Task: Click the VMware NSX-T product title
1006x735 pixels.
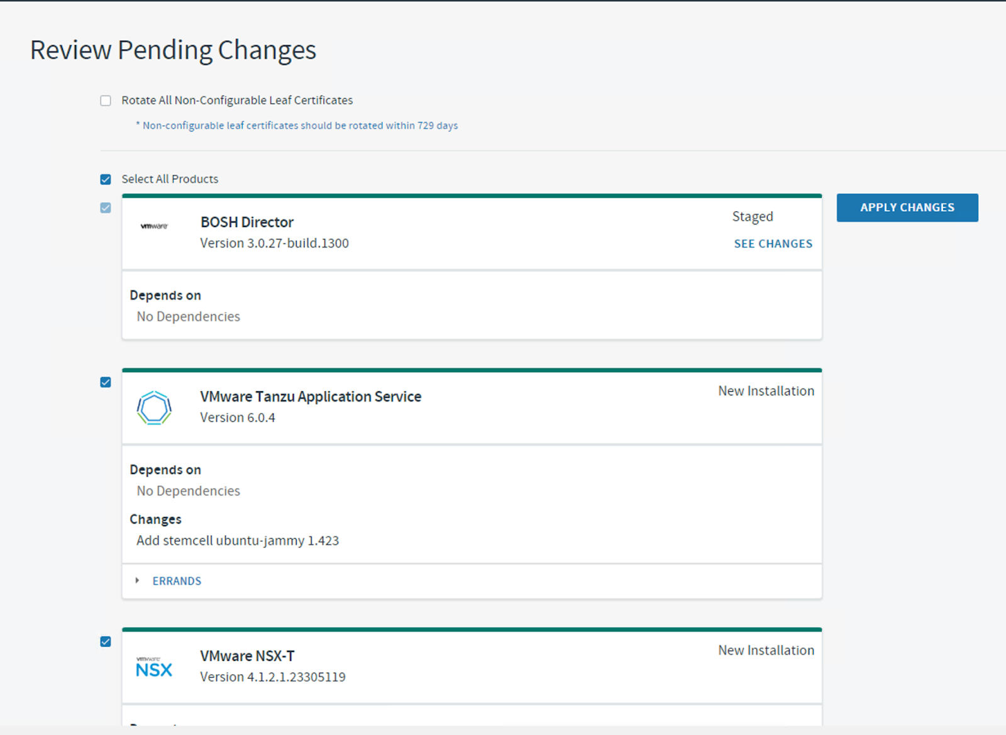Action: click(x=247, y=656)
